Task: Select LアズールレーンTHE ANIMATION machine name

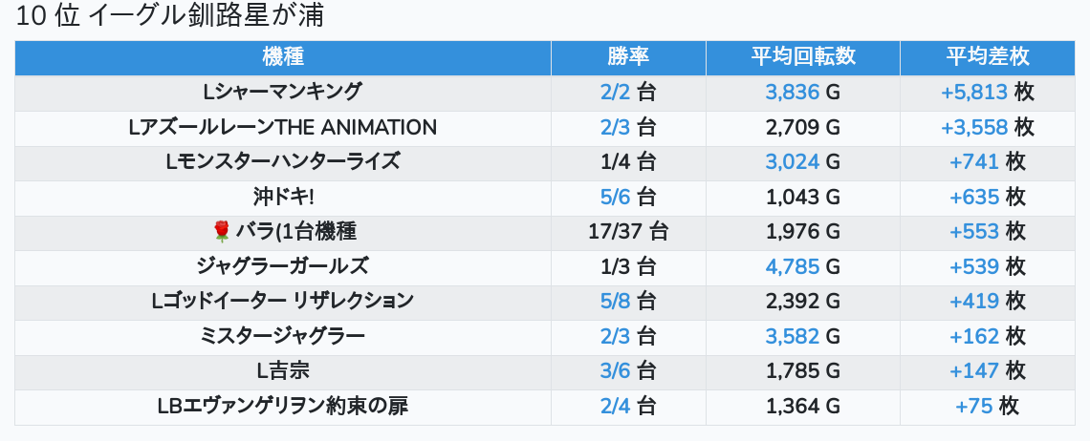Action: click(282, 127)
